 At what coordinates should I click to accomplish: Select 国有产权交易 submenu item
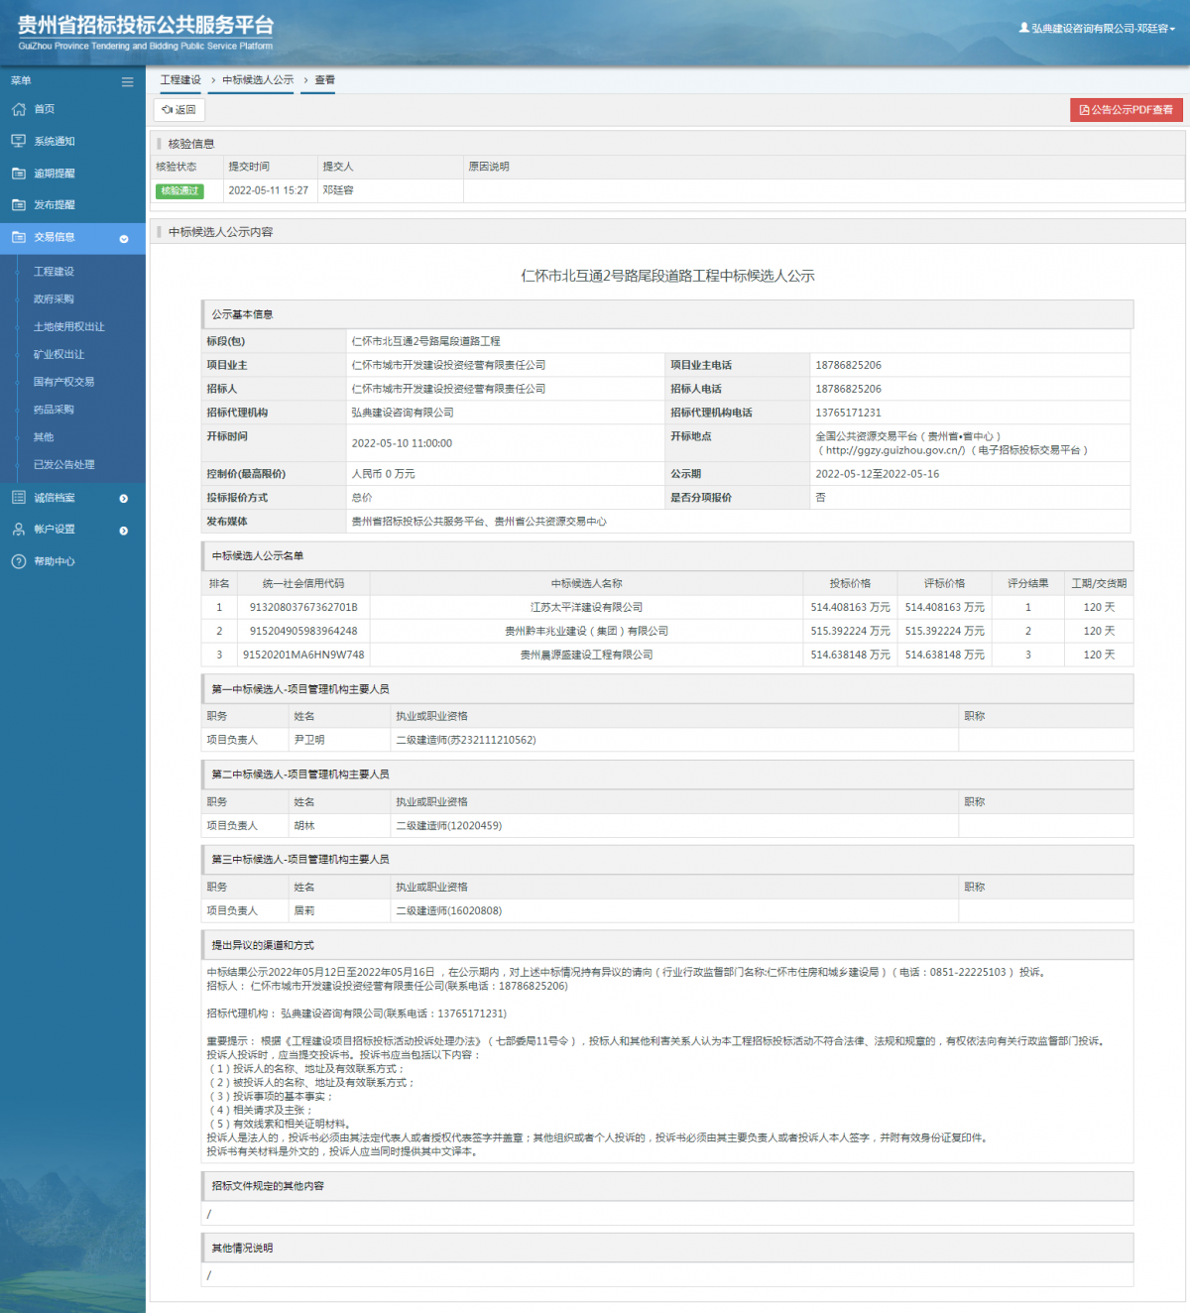coord(63,382)
